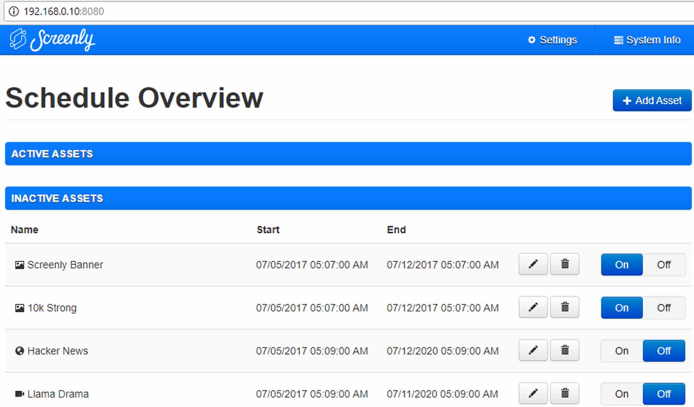Screen dimensions: 694x407
Task: Turn off the 10k Strong asset
Action: pos(664,308)
